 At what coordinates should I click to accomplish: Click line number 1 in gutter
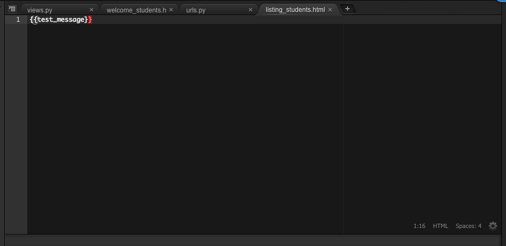(18, 20)
